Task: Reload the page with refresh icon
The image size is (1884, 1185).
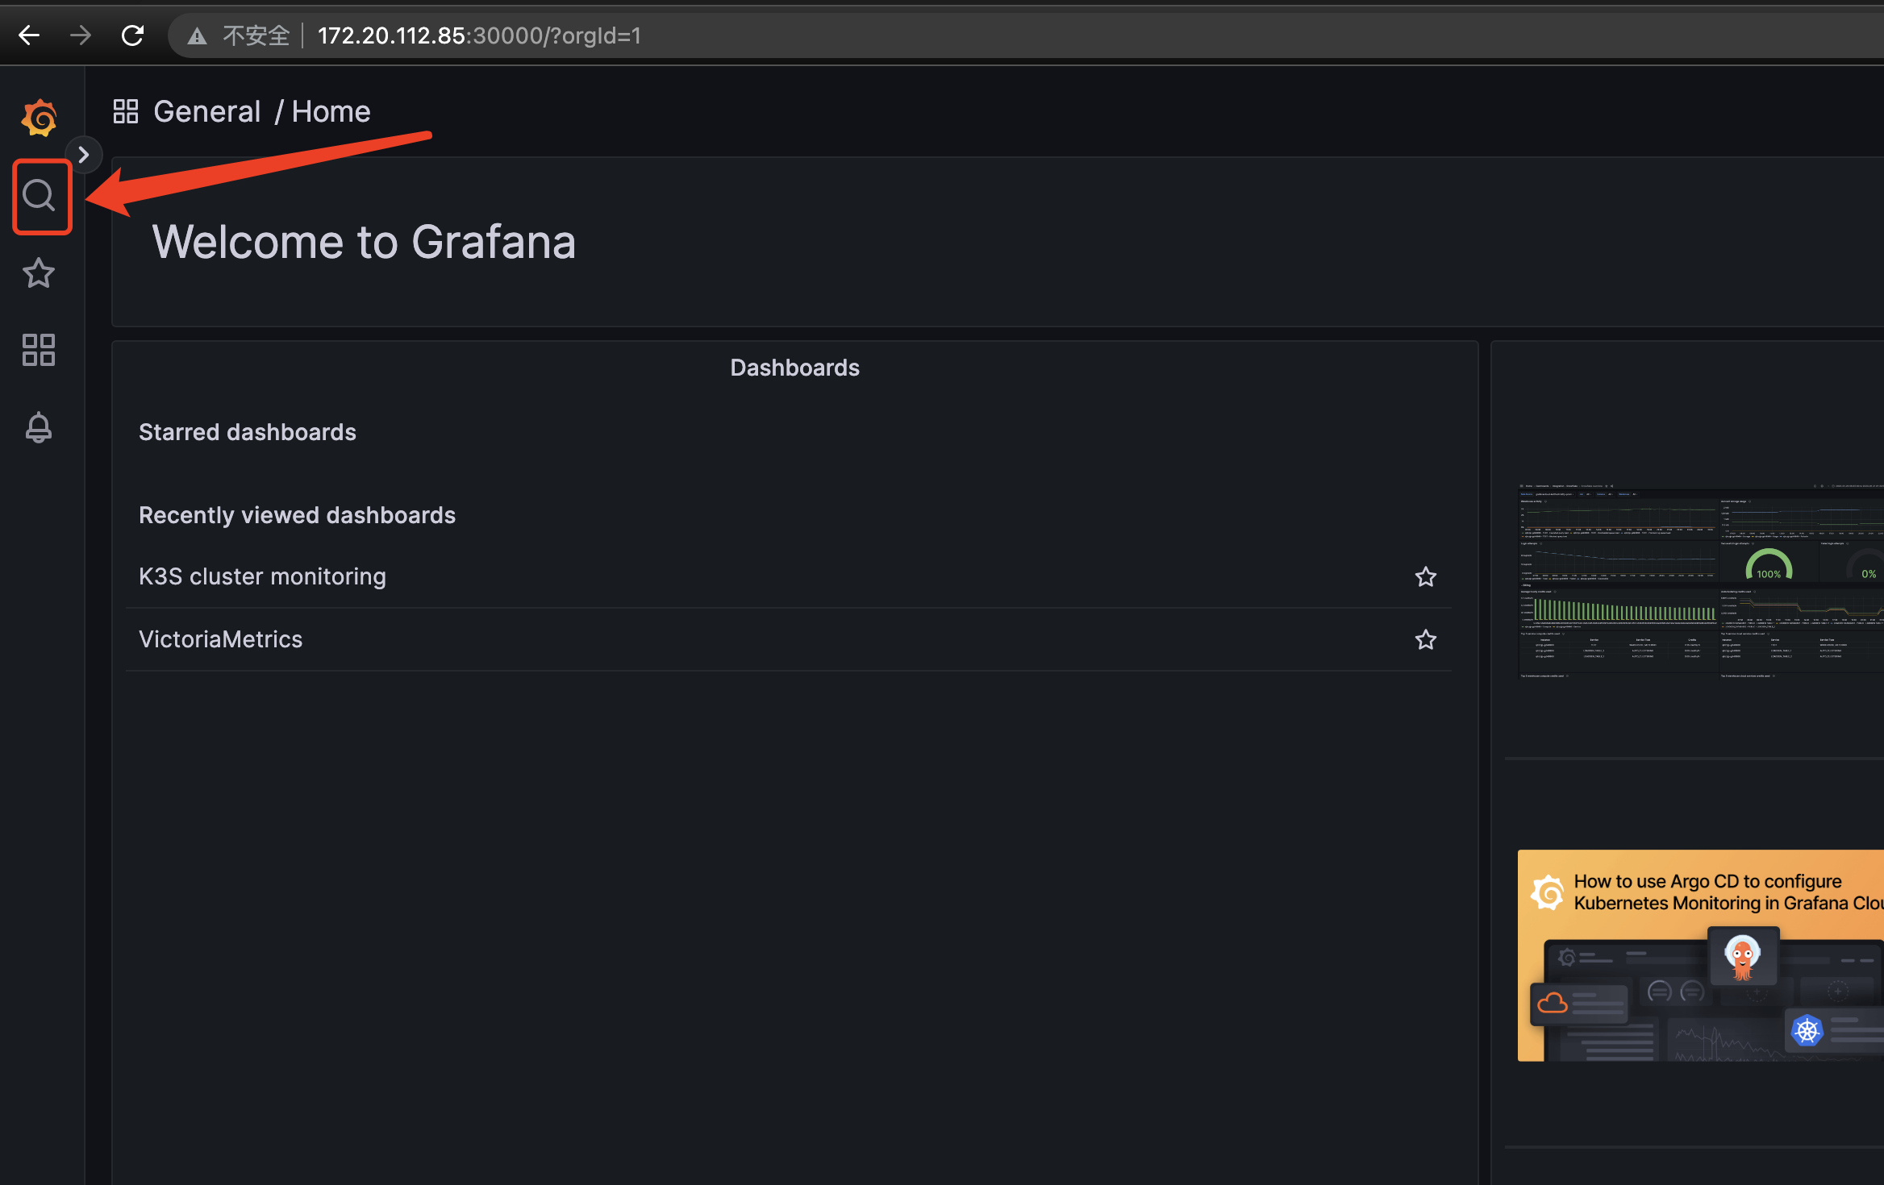Action: [132, 35]
